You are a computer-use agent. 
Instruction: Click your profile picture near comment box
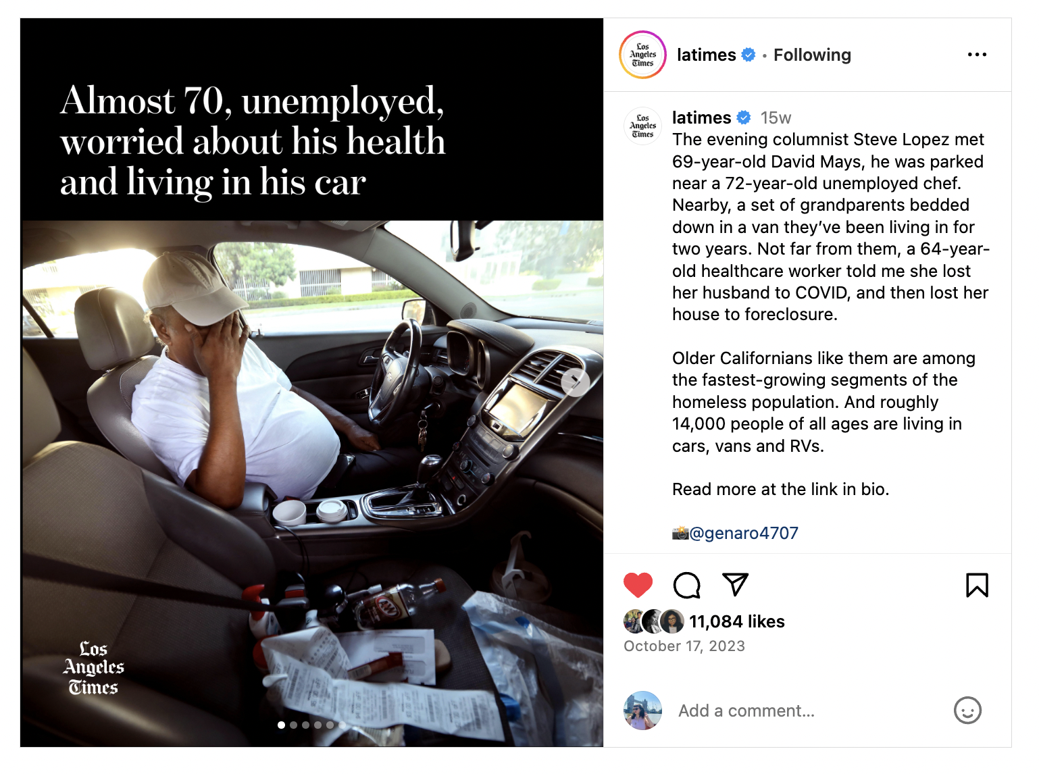[642, 711]
